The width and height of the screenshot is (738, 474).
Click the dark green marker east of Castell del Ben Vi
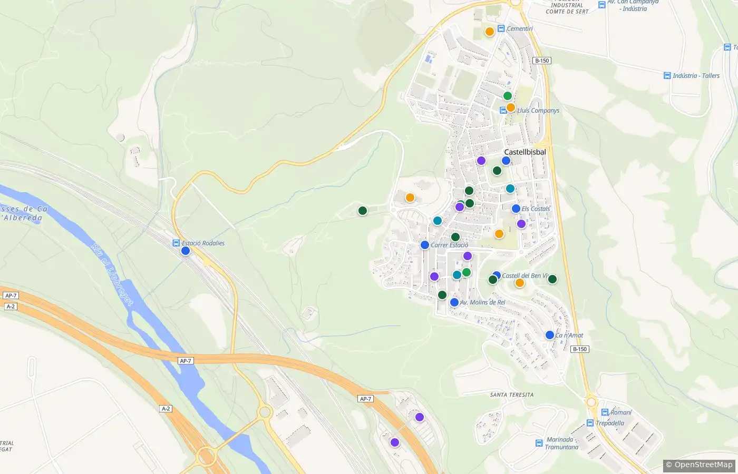coord(552,279)
